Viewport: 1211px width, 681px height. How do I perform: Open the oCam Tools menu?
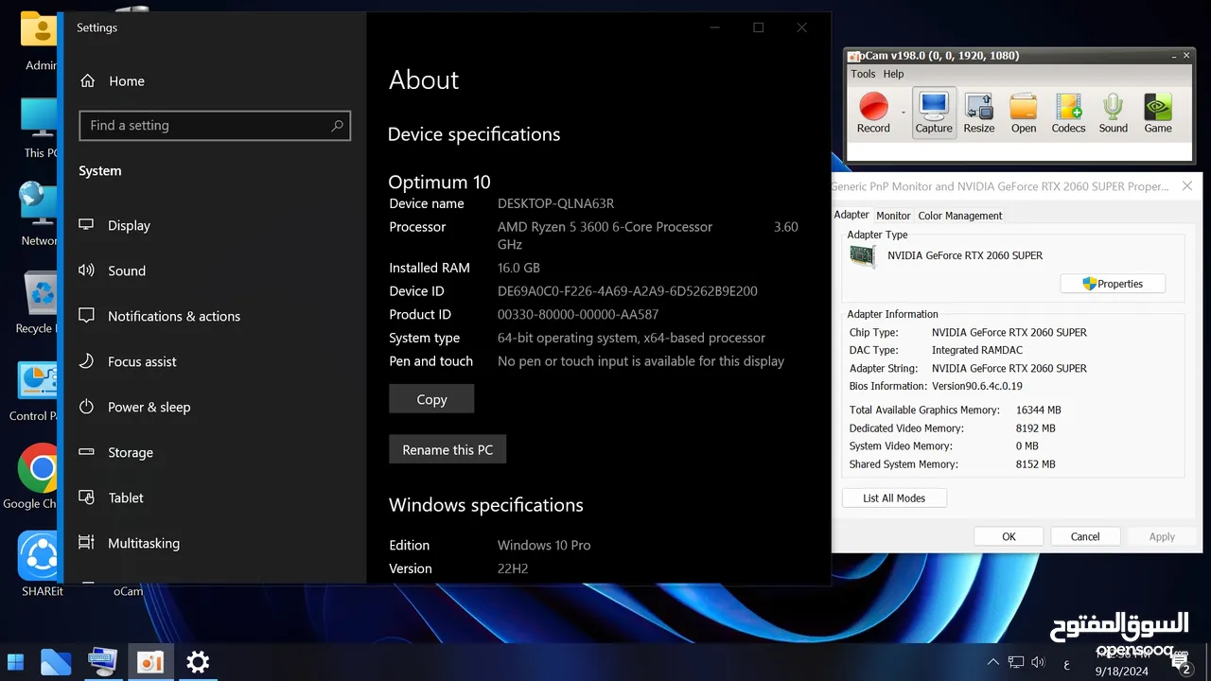[863, 74]
